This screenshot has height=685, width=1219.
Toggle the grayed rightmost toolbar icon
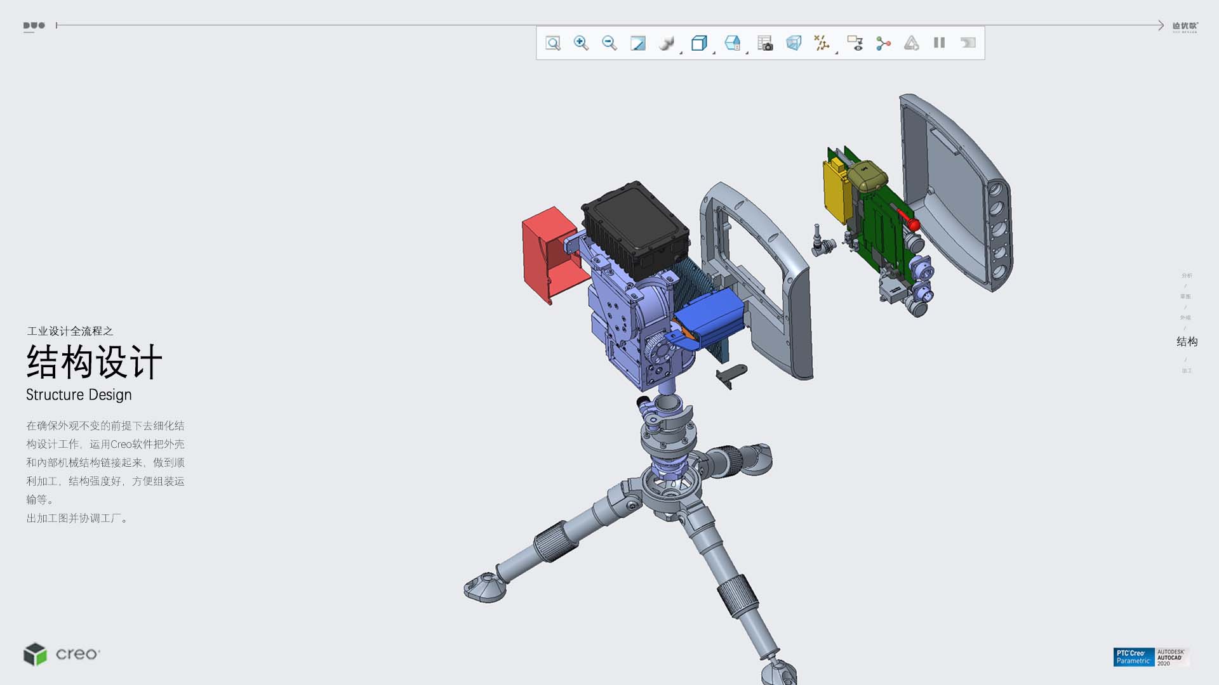coord(968,43)
